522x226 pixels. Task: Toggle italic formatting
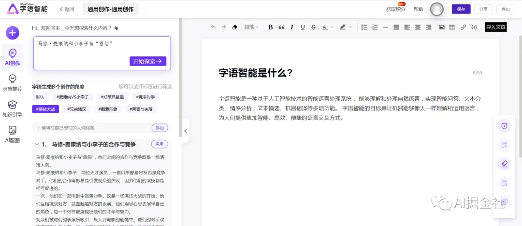[x=292, y=27]
